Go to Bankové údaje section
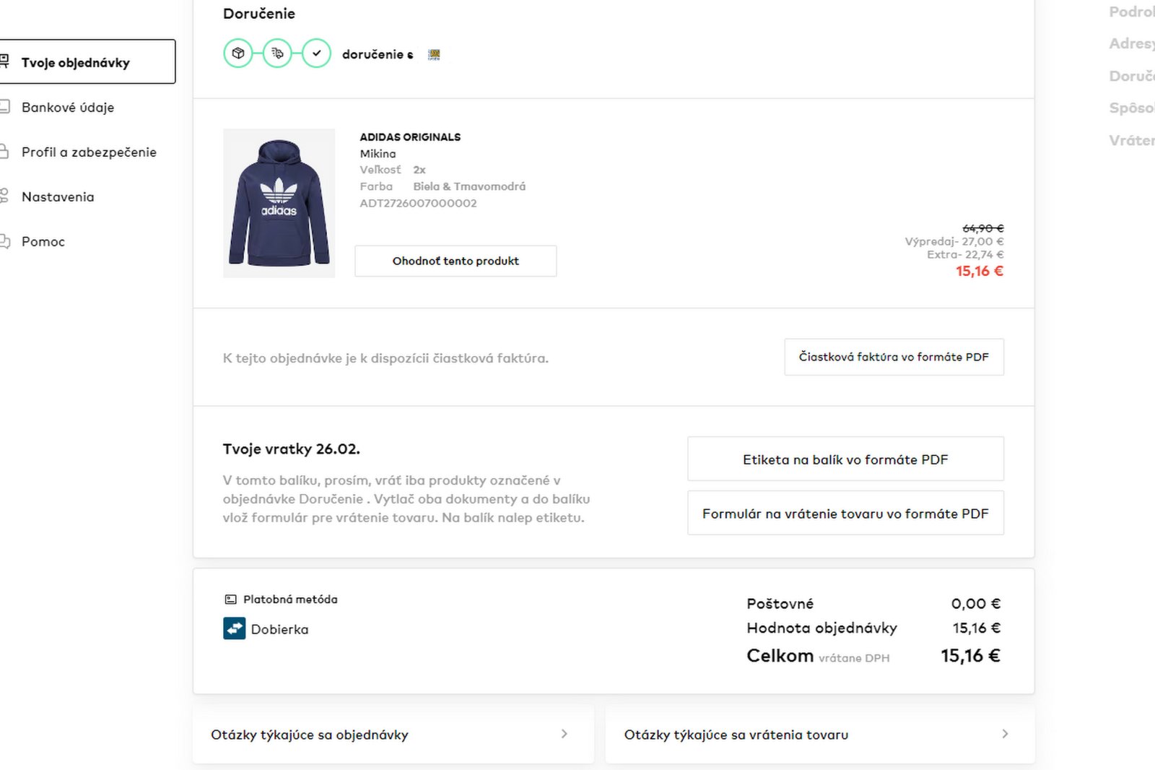This screenshot has height=770, width=1155. [68, 107]
